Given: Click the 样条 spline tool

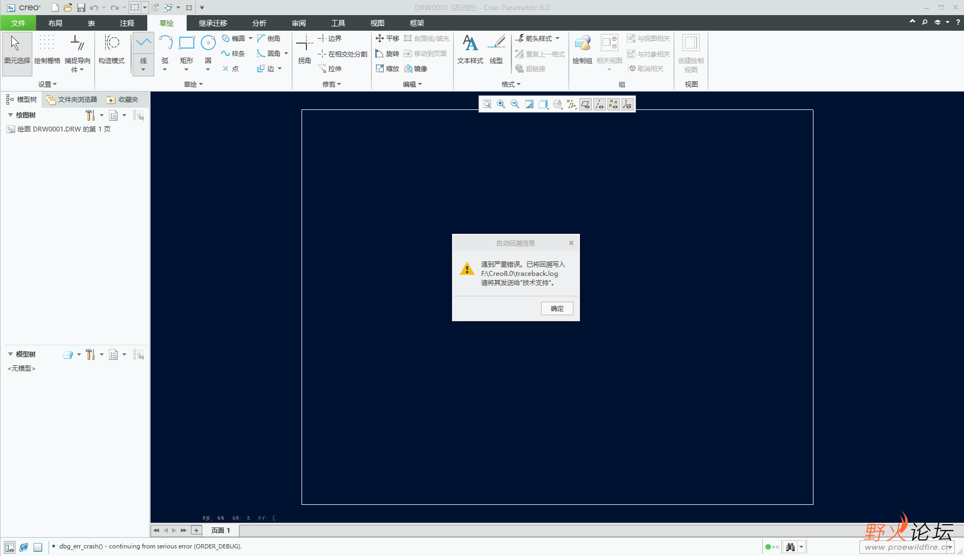Looking at the screenshot, I should pyautogui.click(x=233, y=54).
